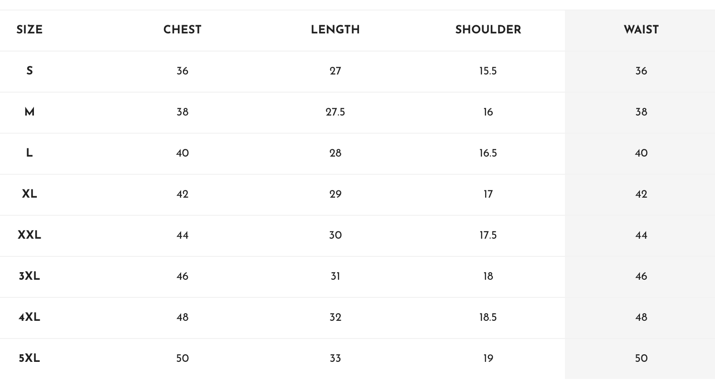The image size is (715, 380).
Task: Click the SIZE column header
Action: click(29, 30)
